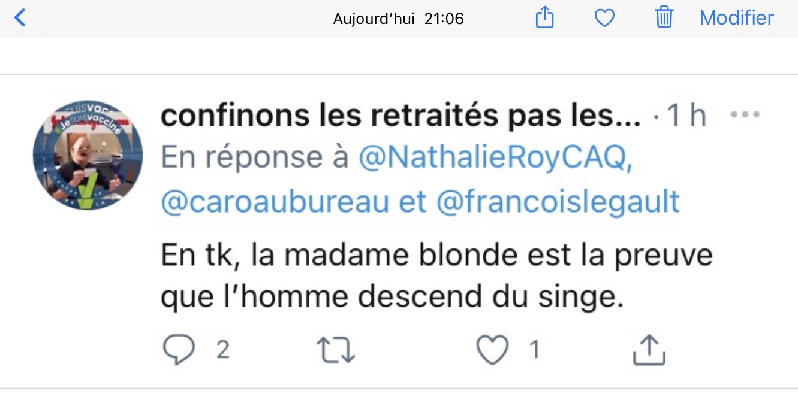Open @caroaubureau profile link
Image resolution: width=798 pixels, height=394 pixels.
pos(275,203)
